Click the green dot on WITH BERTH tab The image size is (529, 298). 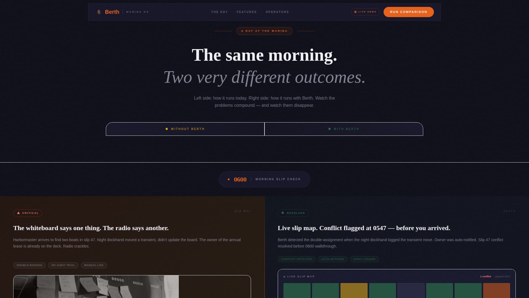pos(330,129)
